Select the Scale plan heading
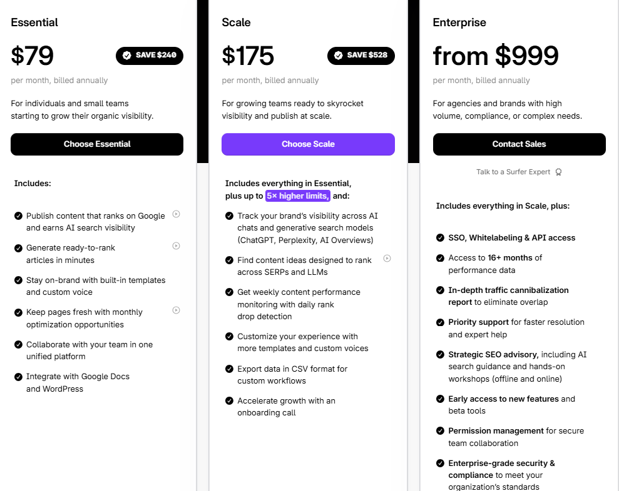The width and height of the screenshot is (619, 491). pos(236,22)
